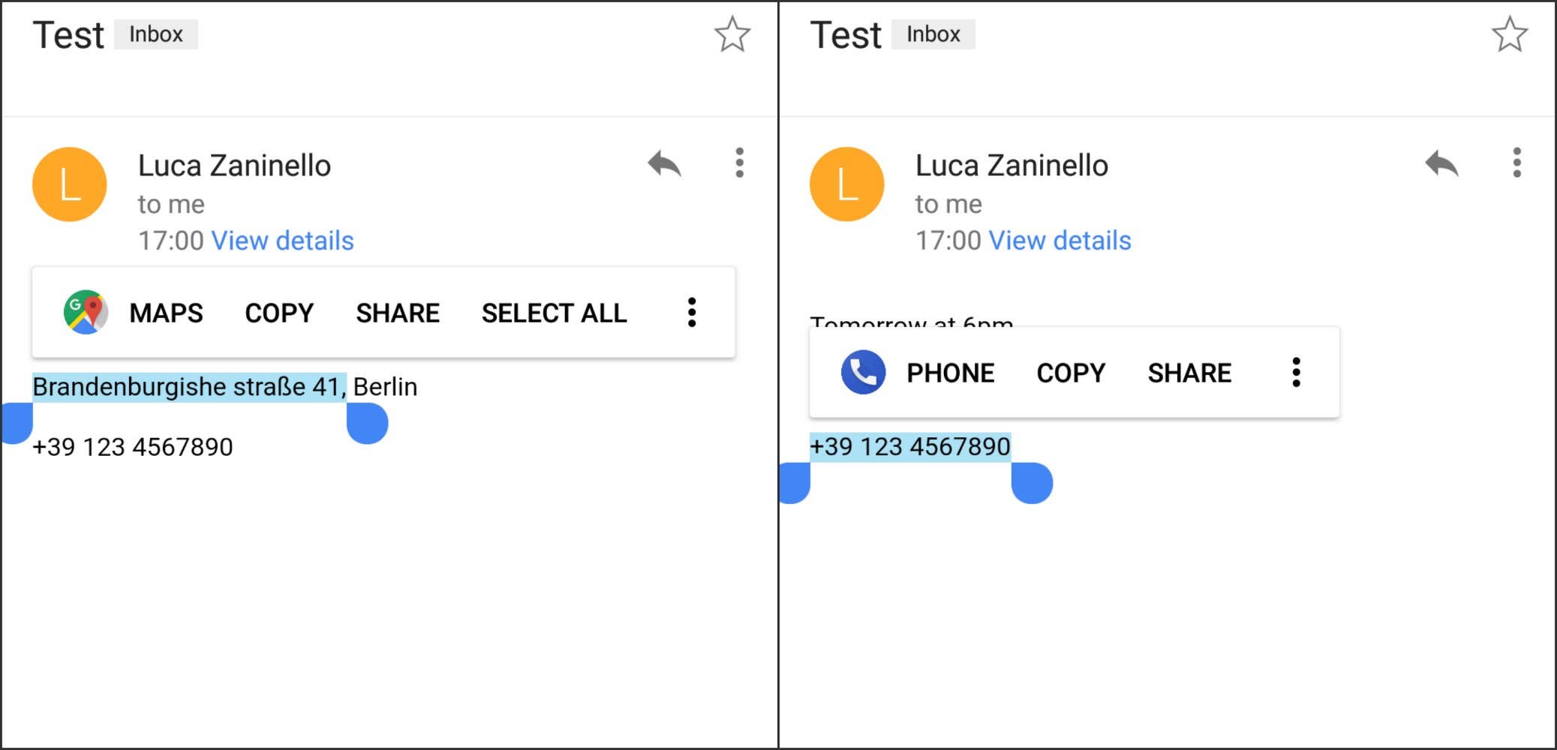Open the overflow dots in the PHONE toolbar

click(x=1296, y=372)
